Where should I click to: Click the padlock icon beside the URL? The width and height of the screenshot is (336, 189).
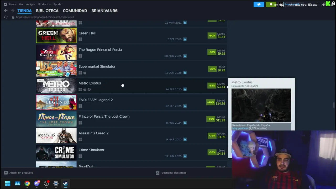[13, 17]
